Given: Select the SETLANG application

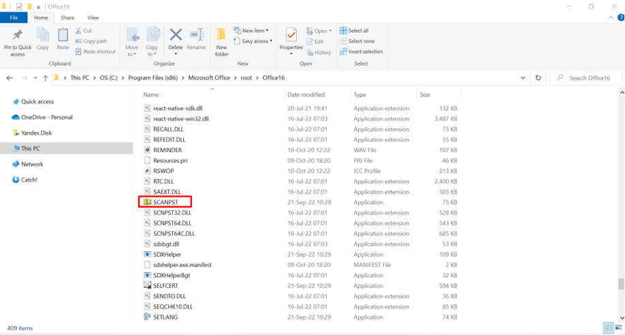Looking at the screenshot, I should pos(165,317).
